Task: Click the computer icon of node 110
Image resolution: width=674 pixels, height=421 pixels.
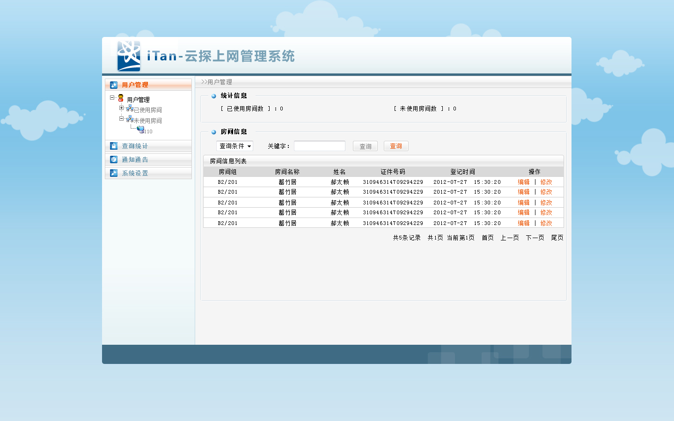Action: coord(140,129)
